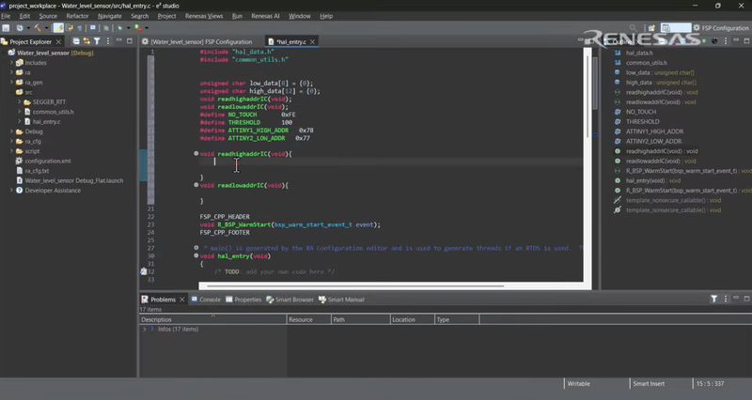Select ra_cfg.txt file
Image resolution: width=752 pixels, height=400 pixels.
[37, 171]
